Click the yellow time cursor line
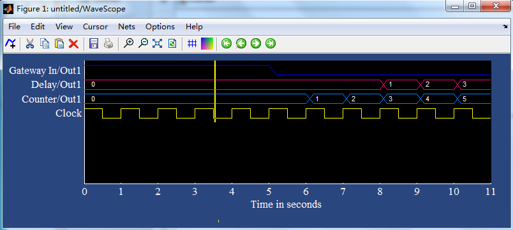This screenshot has height=230, width=513. tap(215, 91)
